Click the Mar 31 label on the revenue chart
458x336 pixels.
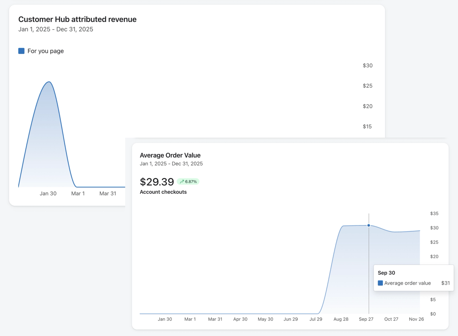pos(108,193)
